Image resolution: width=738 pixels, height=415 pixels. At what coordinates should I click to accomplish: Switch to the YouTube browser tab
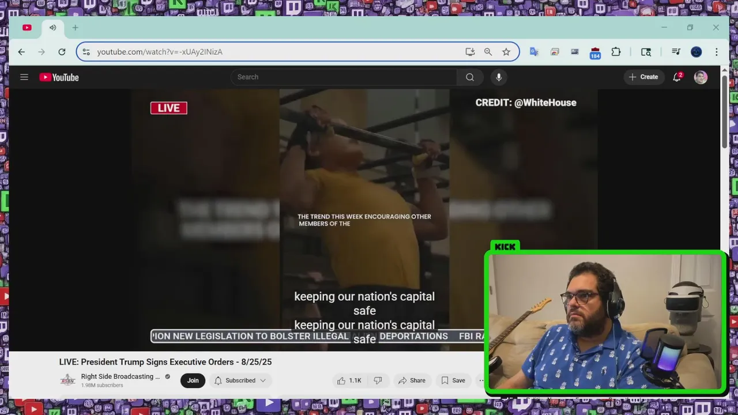[27, 28]
